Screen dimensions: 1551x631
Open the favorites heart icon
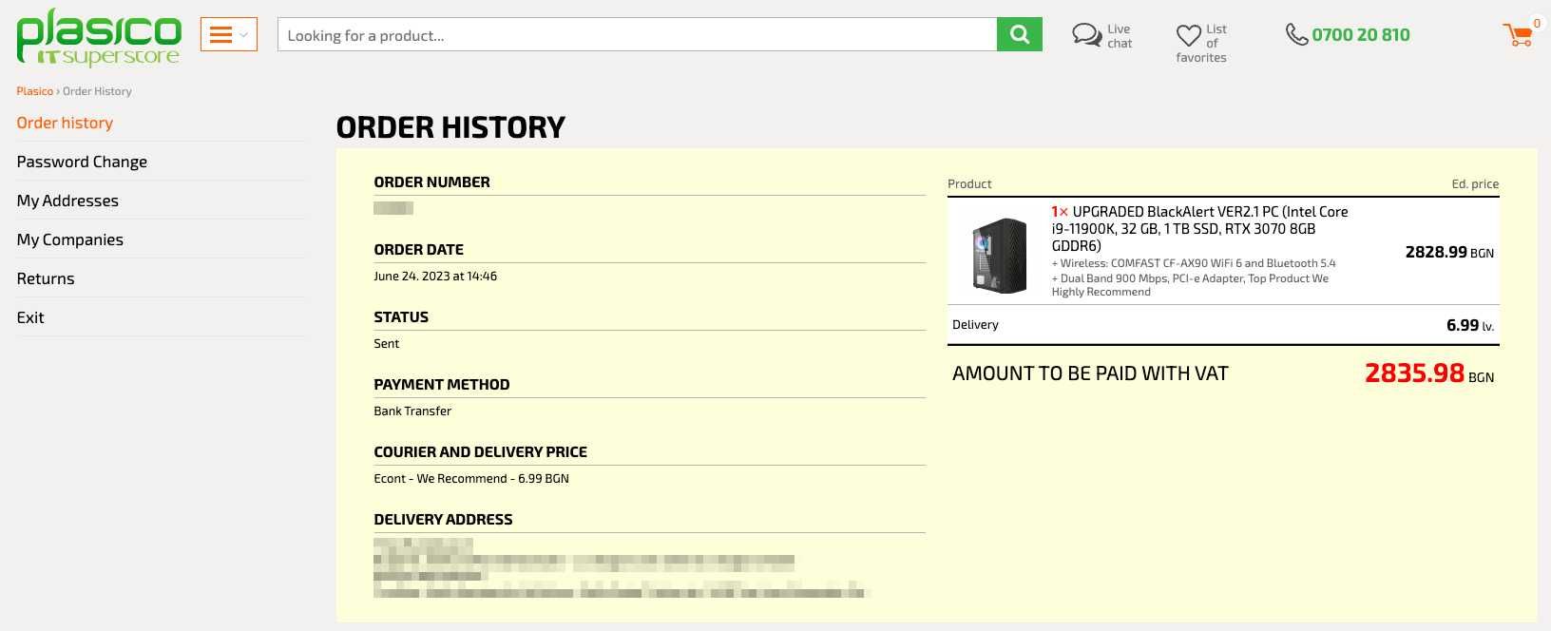click(1189, 36)
